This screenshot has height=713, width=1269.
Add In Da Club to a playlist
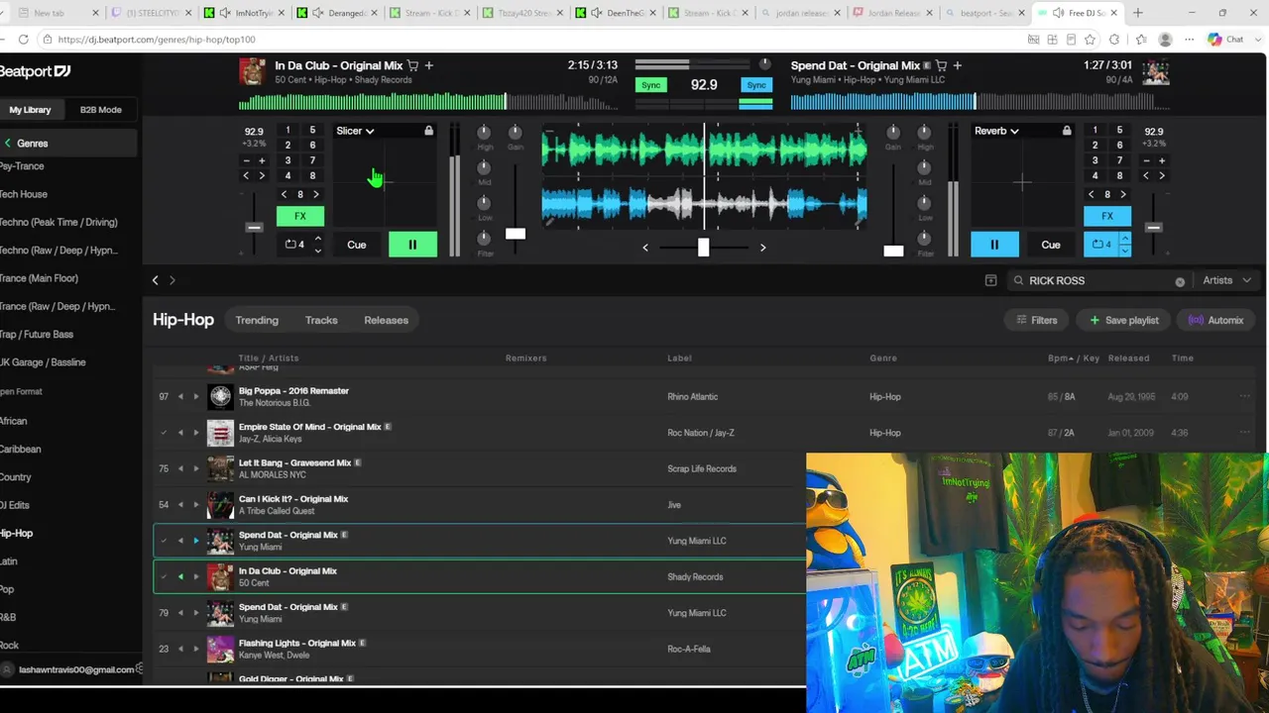pos(428,65)
